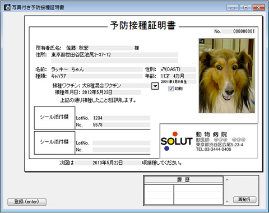The width and height of the screenshot is (269, 213).
Task: Select the owner name field 佐藤 秋宏
Action: click(x=99, y=48)
